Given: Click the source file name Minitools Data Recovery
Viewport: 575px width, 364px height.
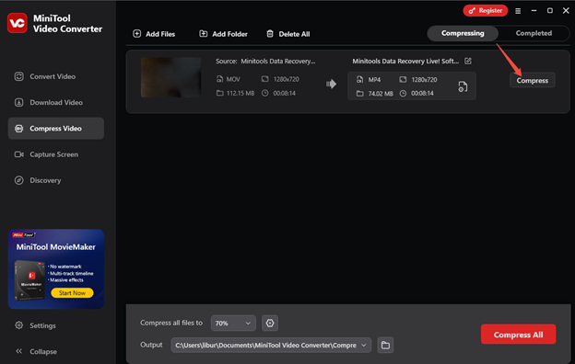Looking at the screenshot, I should tap(278, 61).
